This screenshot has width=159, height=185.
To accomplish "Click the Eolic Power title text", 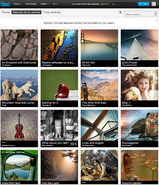I will click(130, 63).
